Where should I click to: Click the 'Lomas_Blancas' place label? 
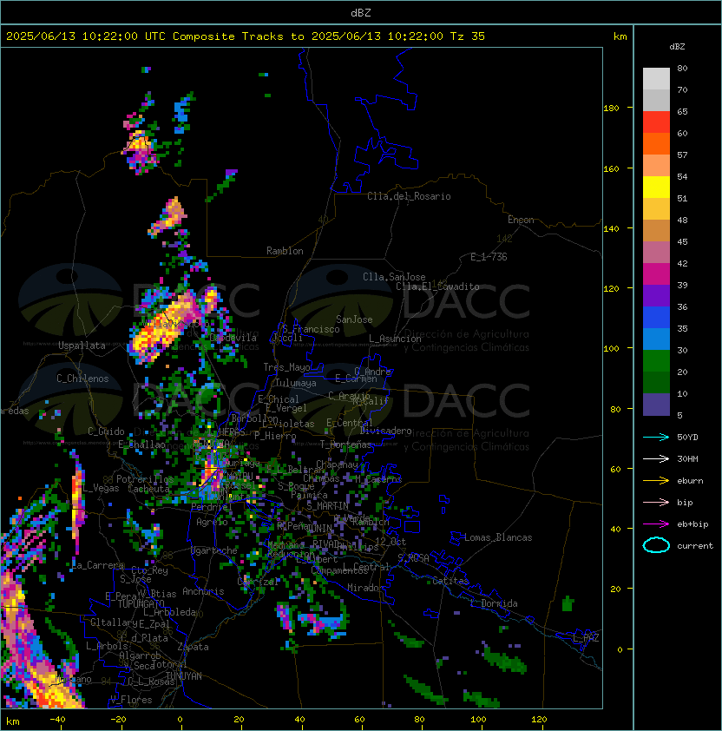(498, 537)
